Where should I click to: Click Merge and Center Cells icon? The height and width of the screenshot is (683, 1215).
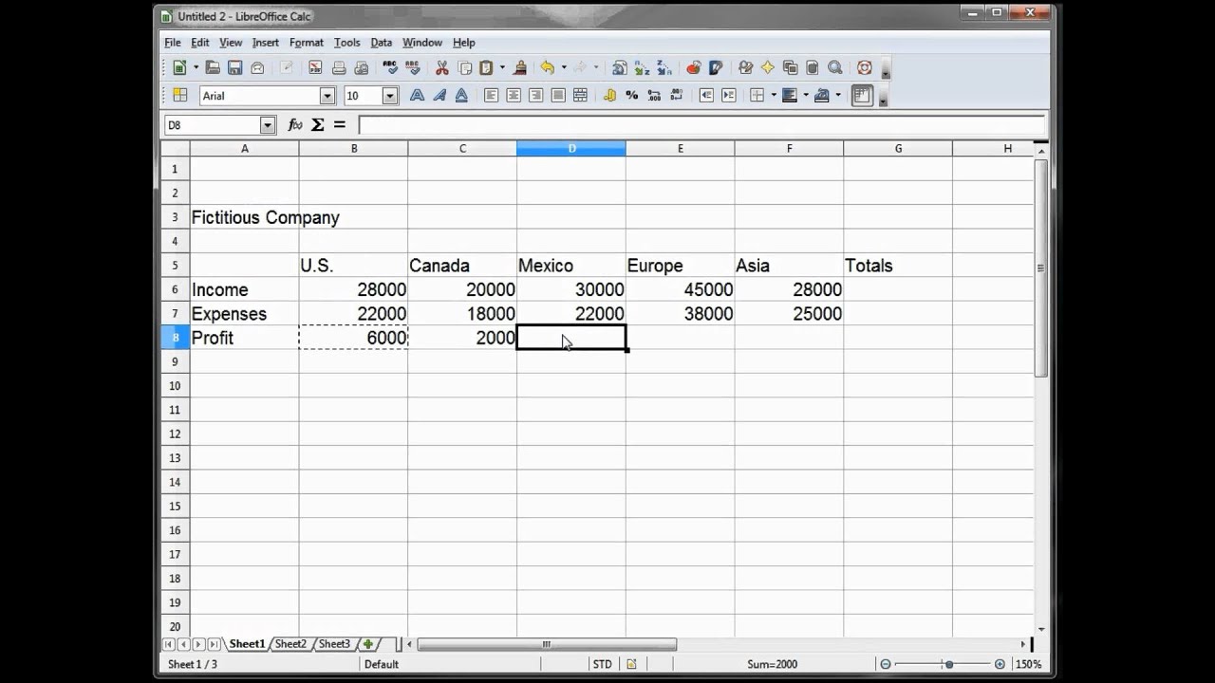[580, 96]
